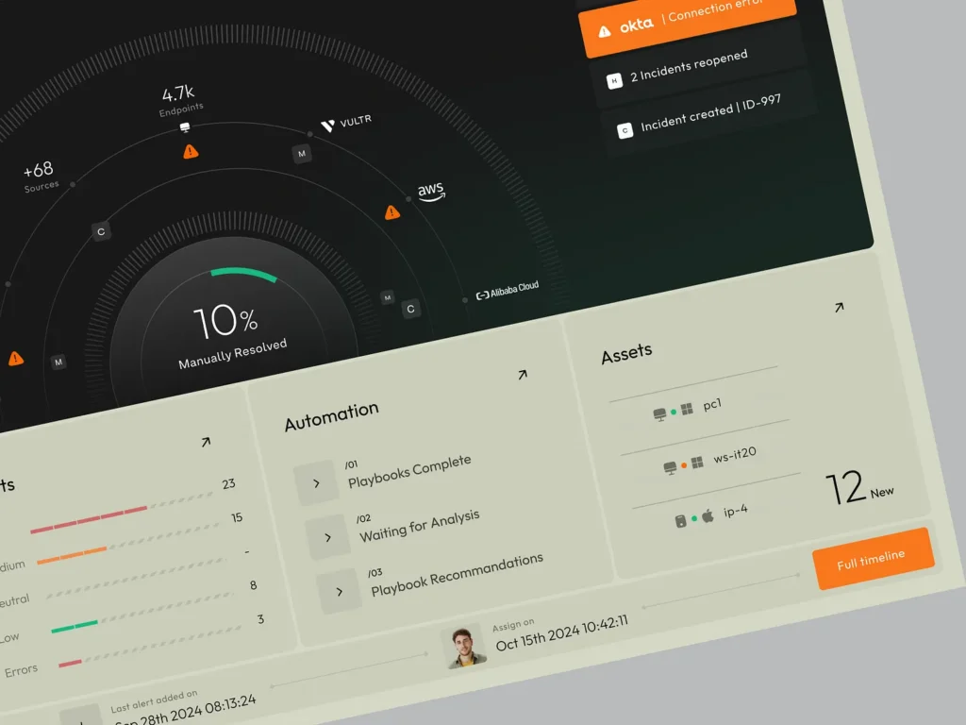Click the warning triangle near AWS
The image size is (966, 725).
tap(392, 212)
